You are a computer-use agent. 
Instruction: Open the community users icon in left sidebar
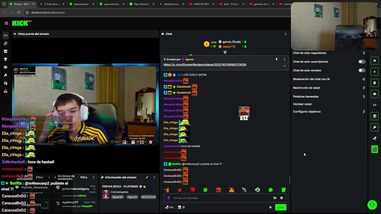pos(5,83)
